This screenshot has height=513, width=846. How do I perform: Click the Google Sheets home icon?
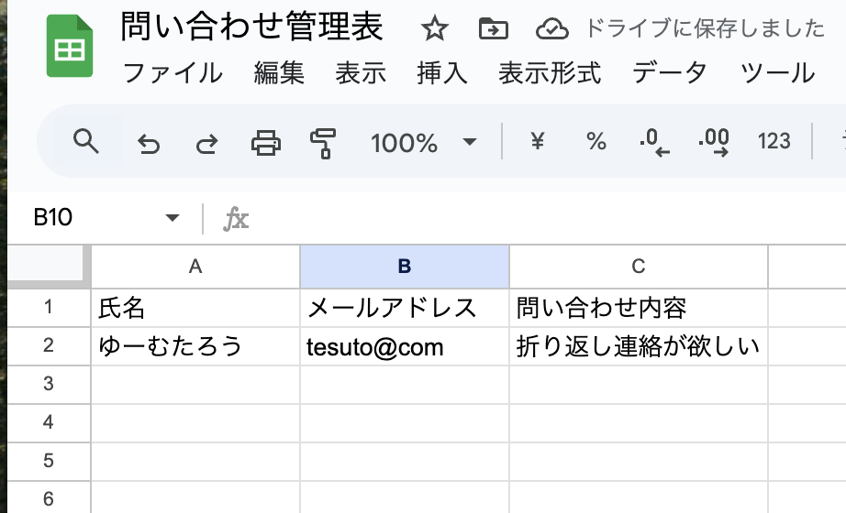pos(70,50)
